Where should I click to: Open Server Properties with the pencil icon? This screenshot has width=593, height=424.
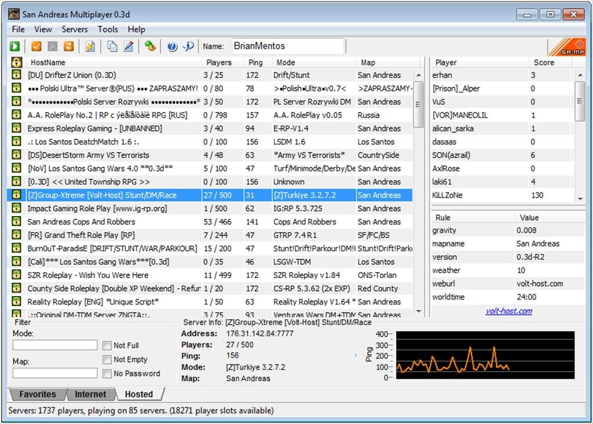(129, 46)
